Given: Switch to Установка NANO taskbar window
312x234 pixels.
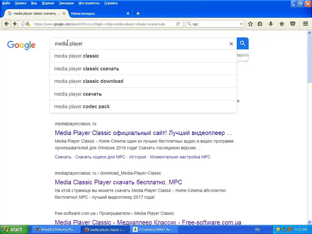Looking at the screenshot, I should tap(154, 229).
